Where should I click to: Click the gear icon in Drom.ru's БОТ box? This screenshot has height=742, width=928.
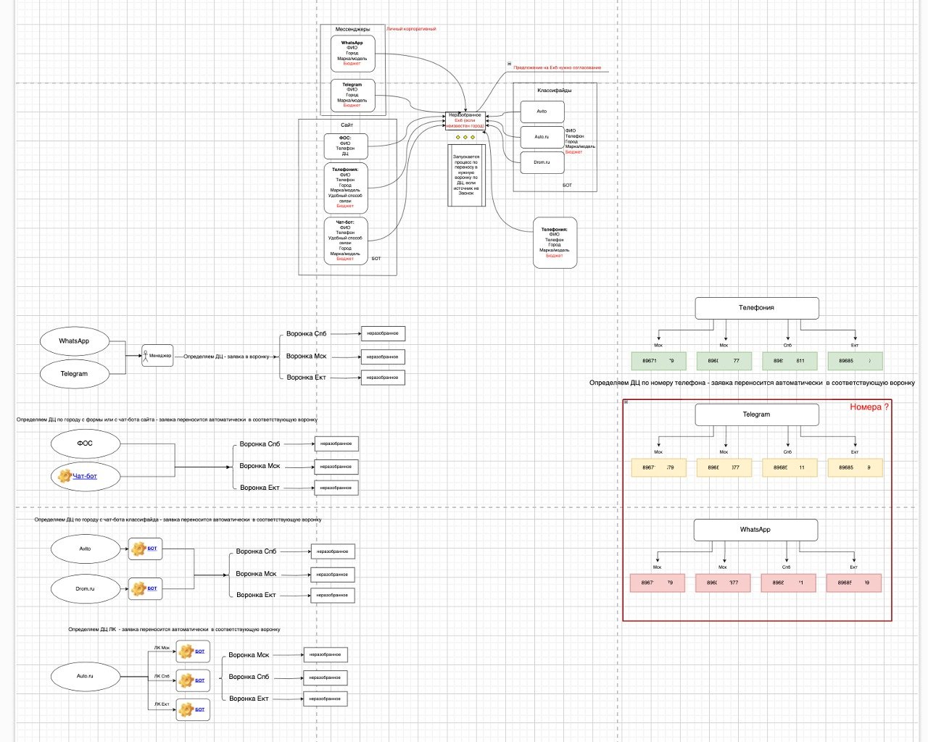pyautogui.click(x=138, y=588)
